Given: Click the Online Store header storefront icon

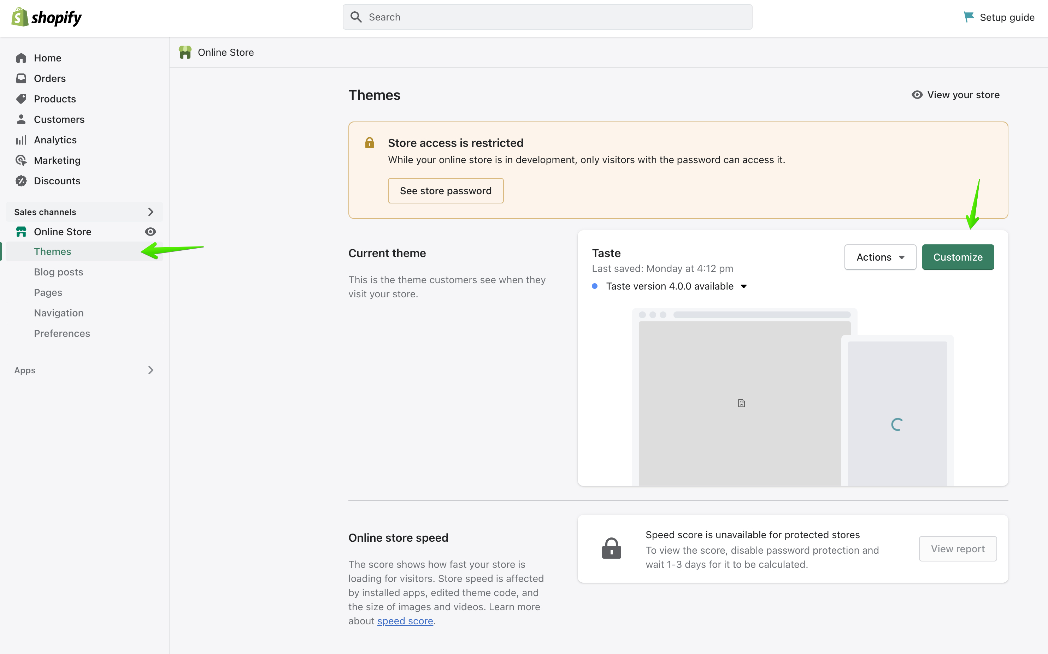Looking at the screenshot, I should coord(185,52).
